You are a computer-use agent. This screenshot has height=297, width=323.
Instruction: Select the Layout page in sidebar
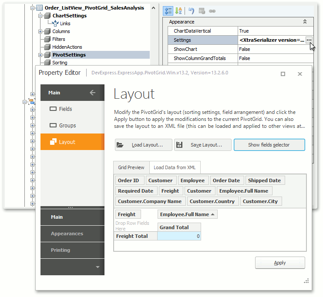[x=72, y=142]
